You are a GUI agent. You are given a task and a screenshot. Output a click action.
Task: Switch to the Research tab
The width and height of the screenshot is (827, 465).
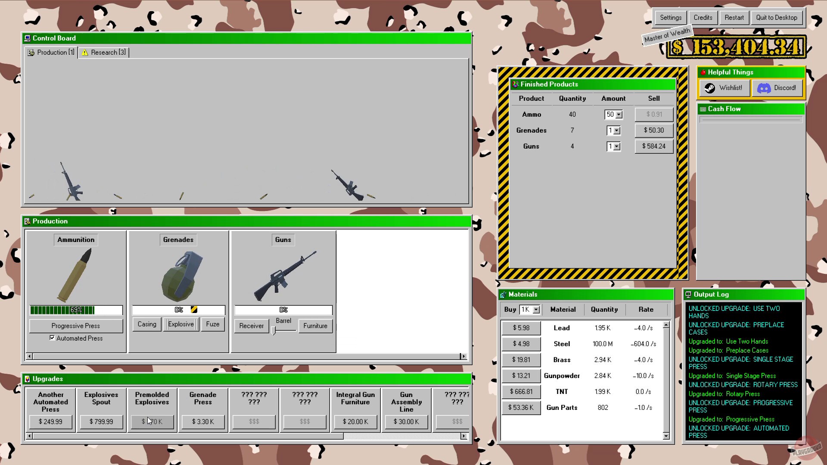pos(106,52)
